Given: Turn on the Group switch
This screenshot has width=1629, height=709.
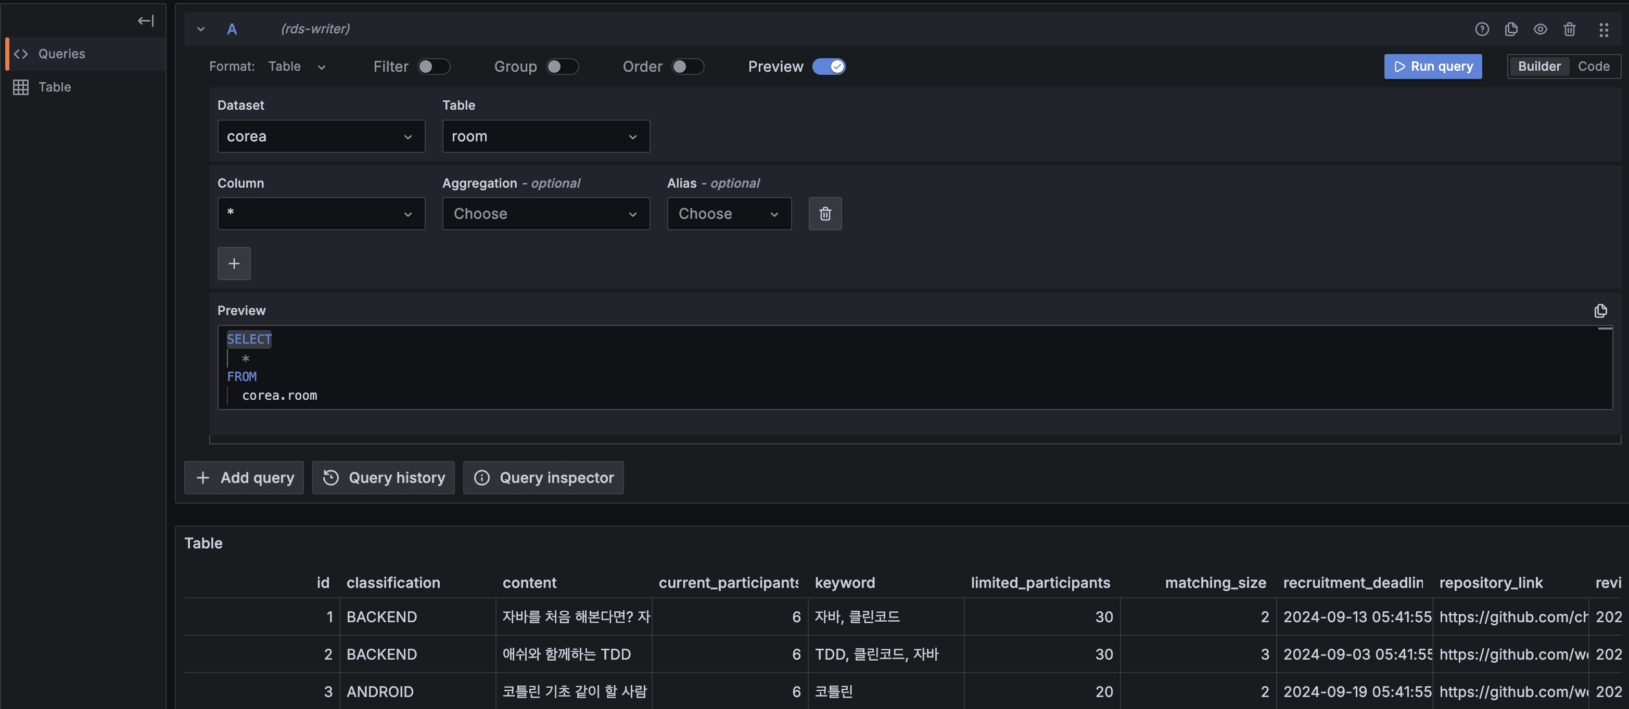Looking at the screenshot, I should click(x=562, y=67).
